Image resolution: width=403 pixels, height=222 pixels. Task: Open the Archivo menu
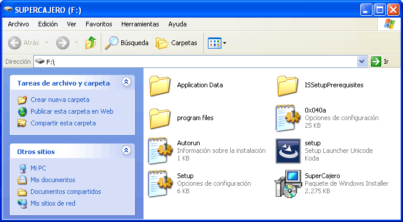(18, 24)
